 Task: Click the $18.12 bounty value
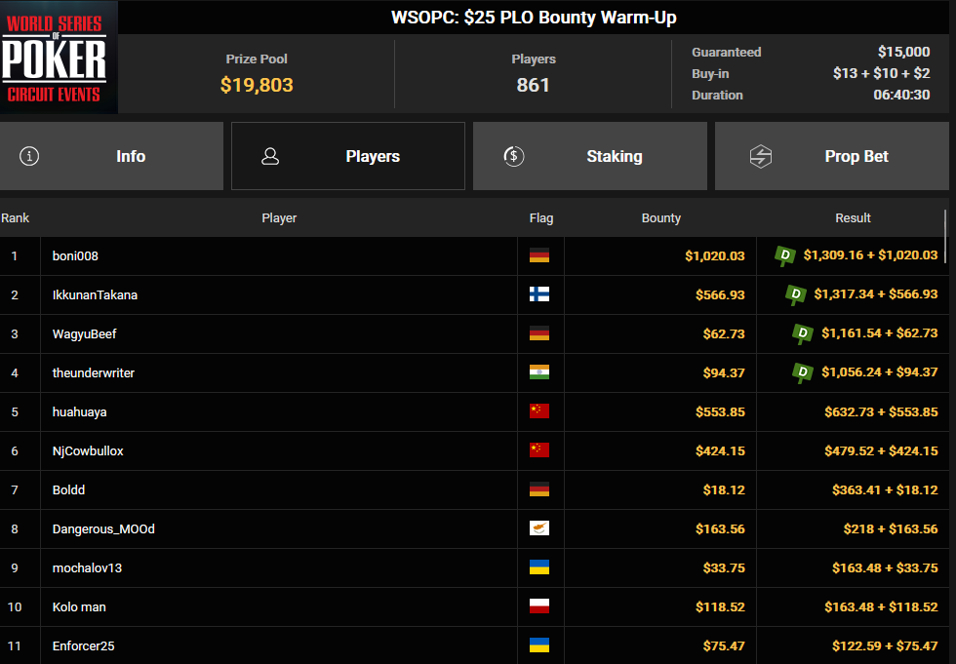coord(724,489)
